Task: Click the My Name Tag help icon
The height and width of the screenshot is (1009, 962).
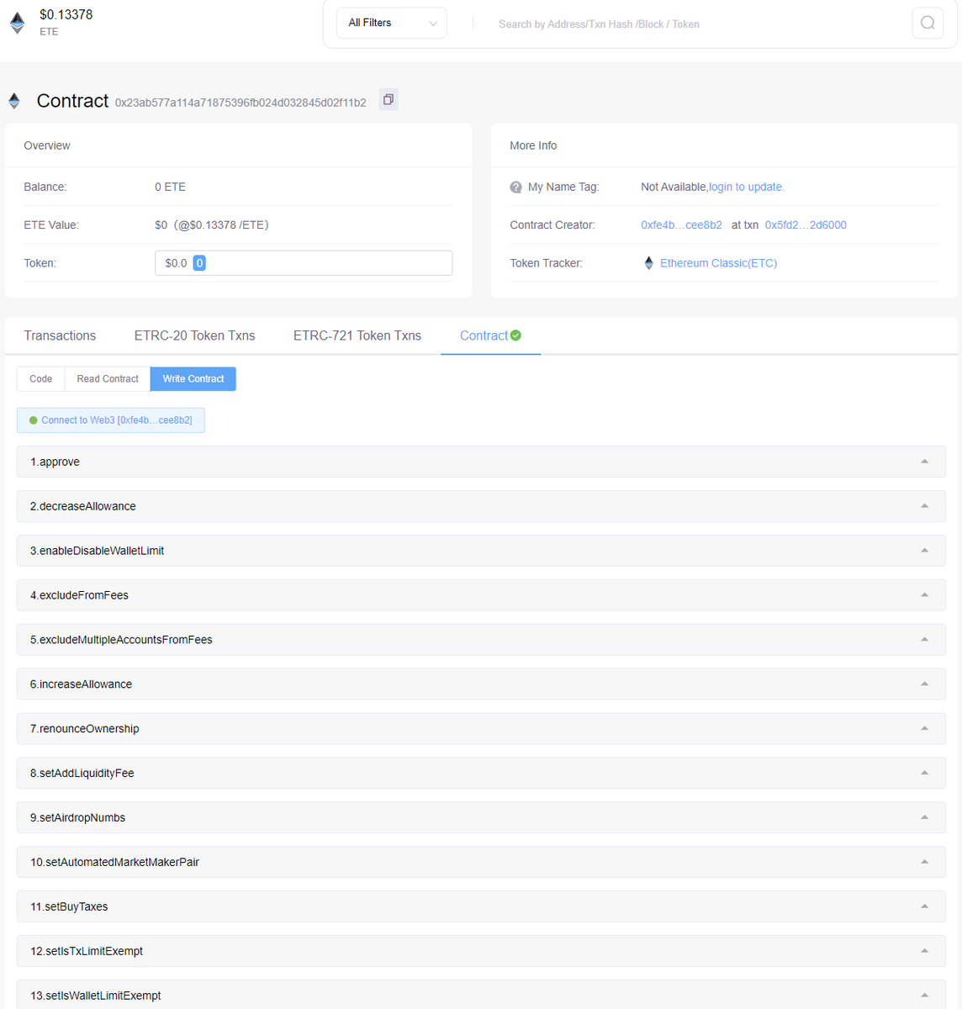Action: pyautogui.click(x=515, y=188)
